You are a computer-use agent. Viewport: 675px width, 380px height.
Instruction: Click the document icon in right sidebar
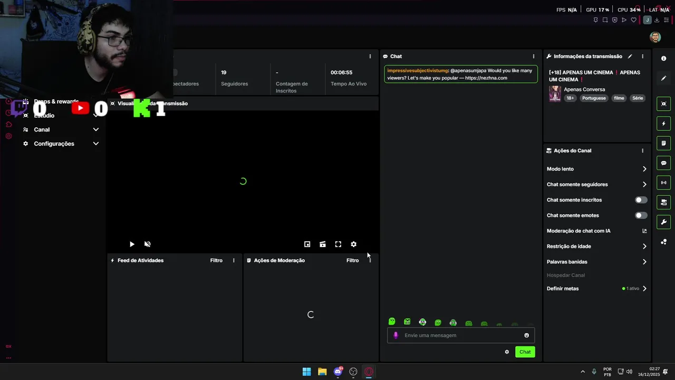point(664,143)
